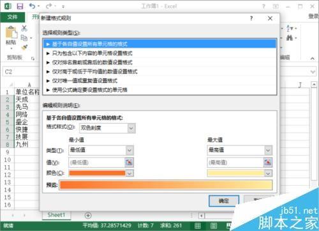Select row header 10
The height and width of the screenshot is (231, 319).
tap(7, 160)
